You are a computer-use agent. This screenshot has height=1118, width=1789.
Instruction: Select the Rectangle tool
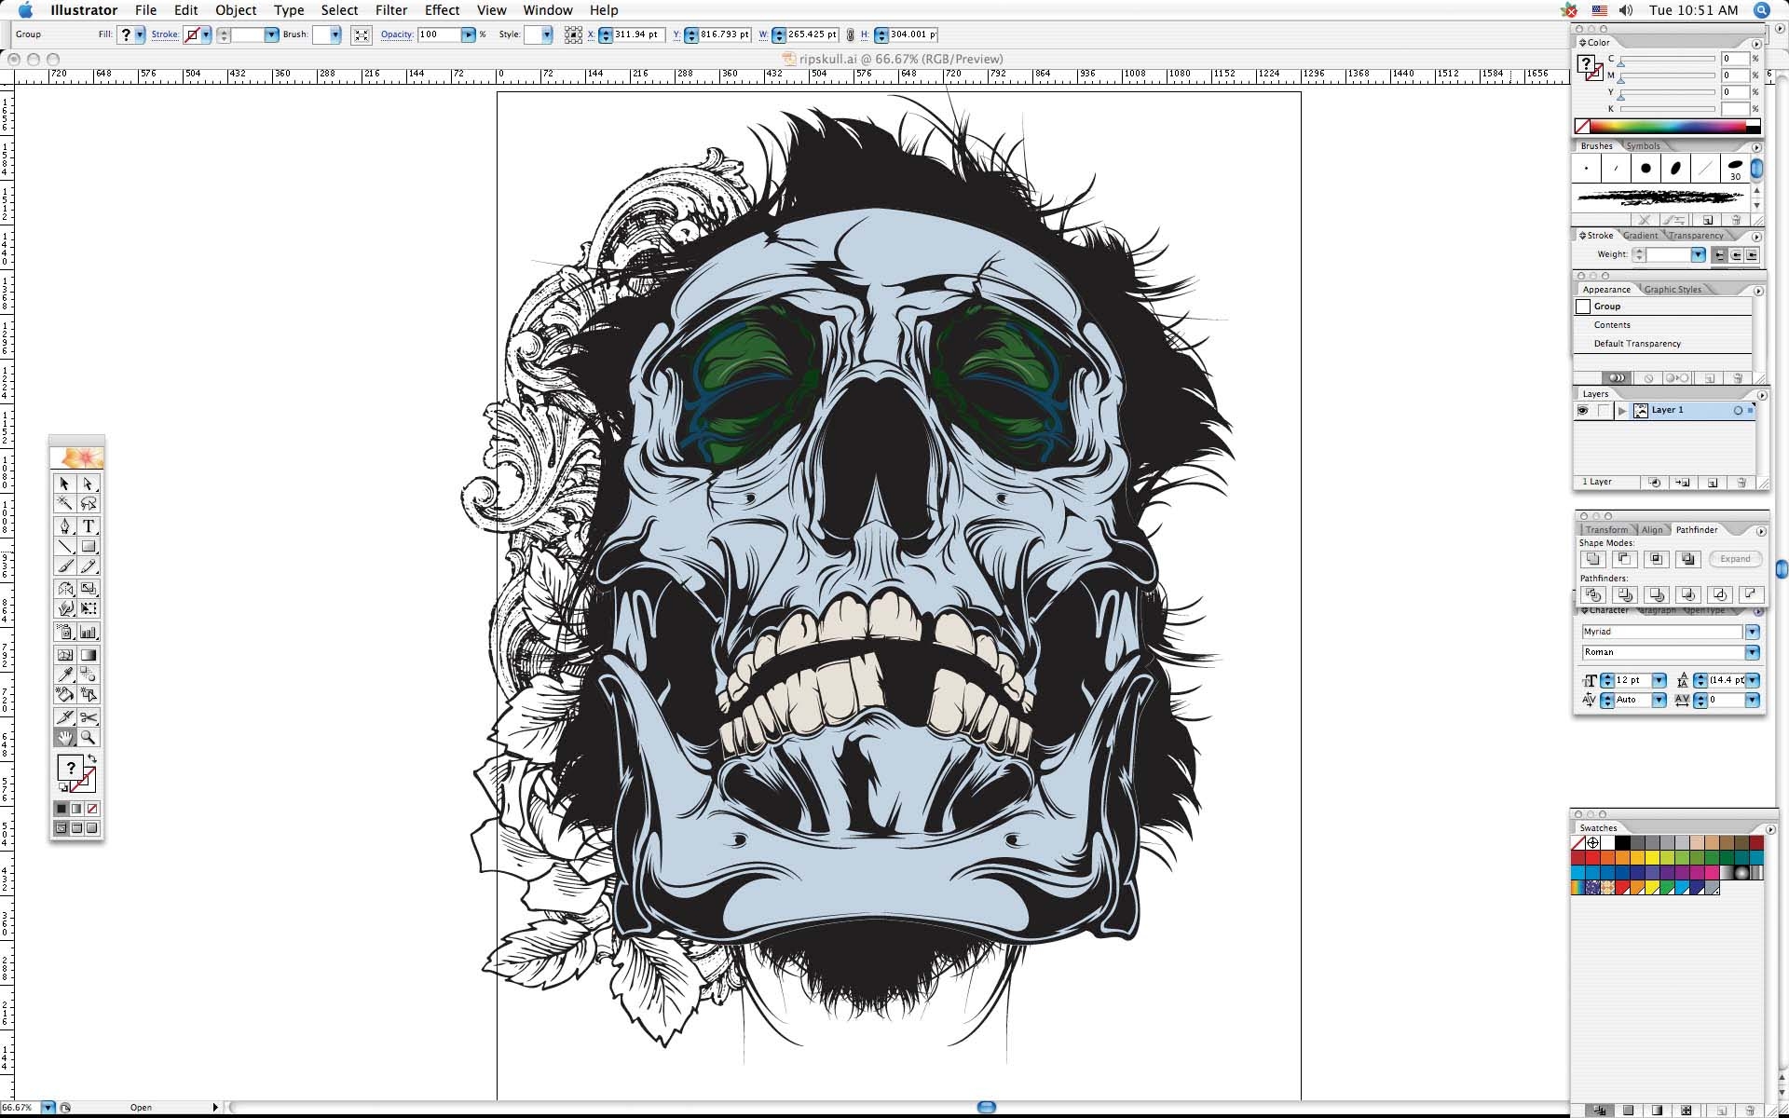click(x=89, y=547)
